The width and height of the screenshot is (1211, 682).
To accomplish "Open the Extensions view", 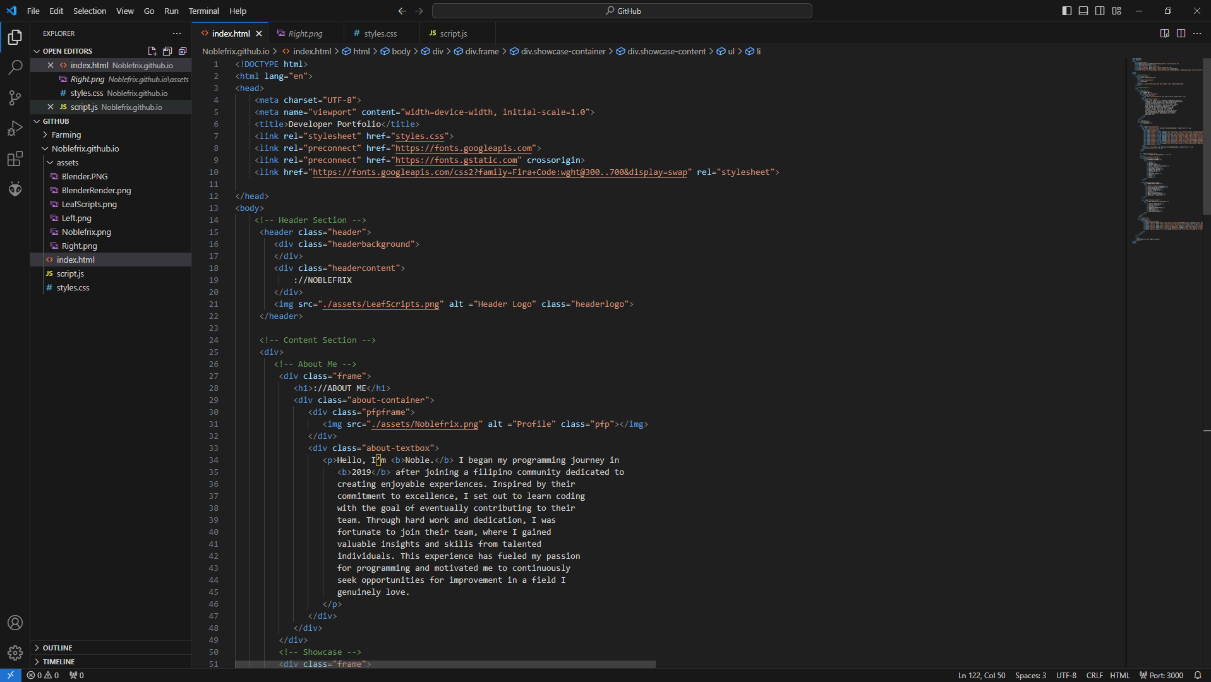I will (x=15, y=159).
